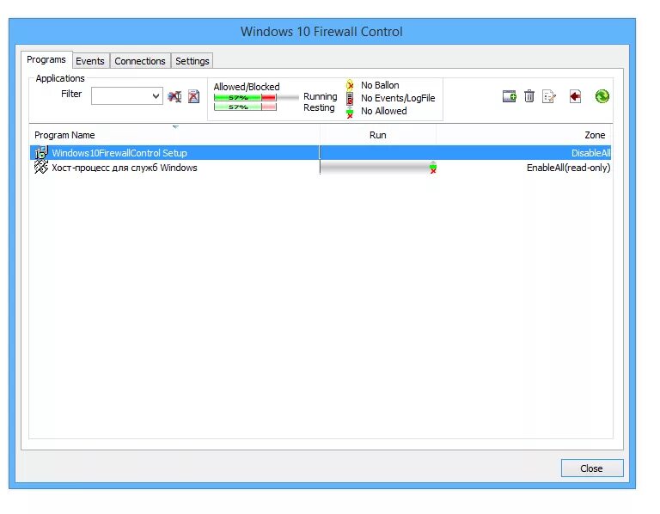Click the No Allowed legend icon
This screenshot has width=660, height=514.
tap(350, 113)
